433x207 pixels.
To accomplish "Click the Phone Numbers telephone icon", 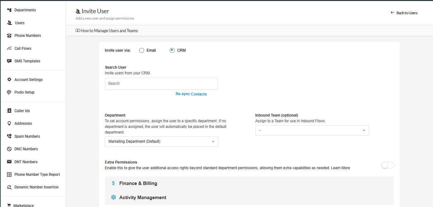I will pyautogui.click(x=9, y=36).
